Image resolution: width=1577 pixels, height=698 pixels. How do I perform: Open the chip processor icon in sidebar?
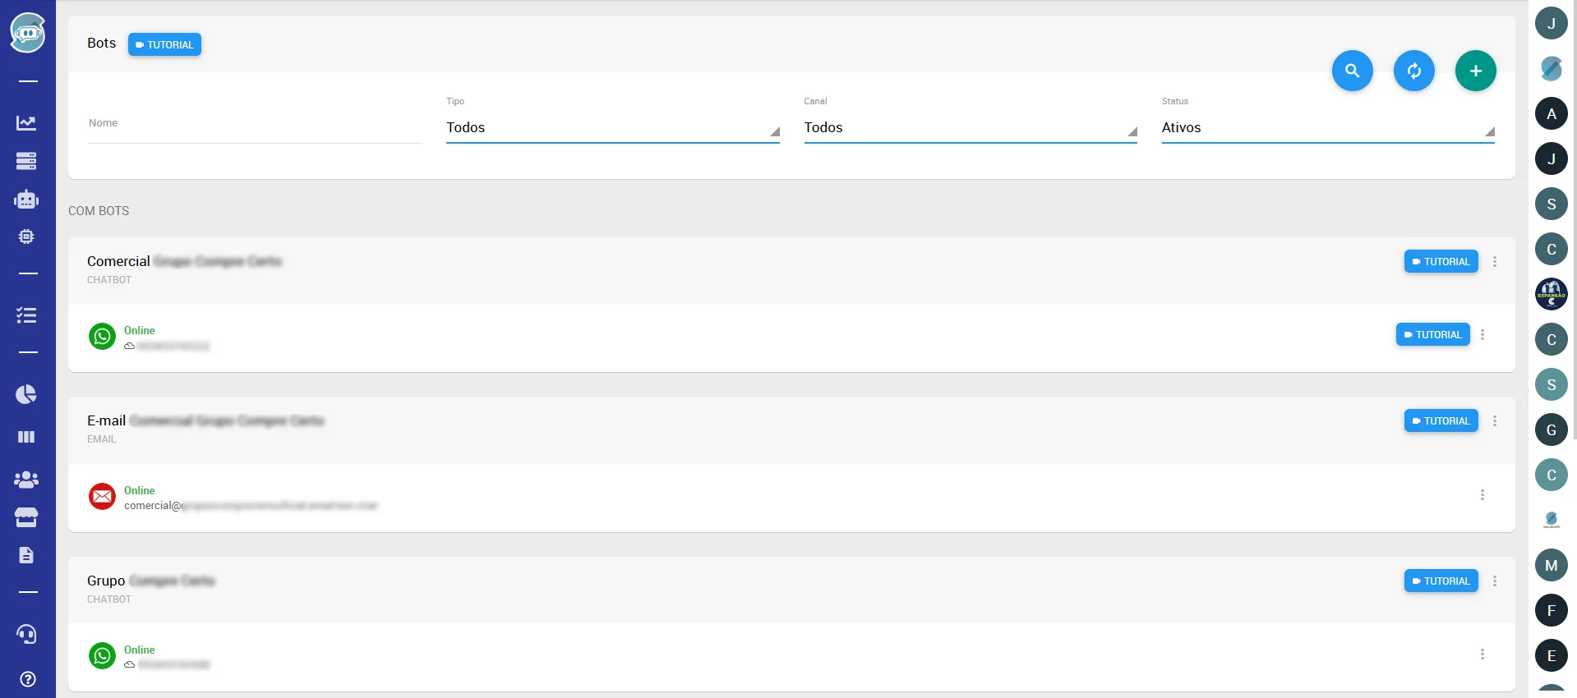point(26,236)
